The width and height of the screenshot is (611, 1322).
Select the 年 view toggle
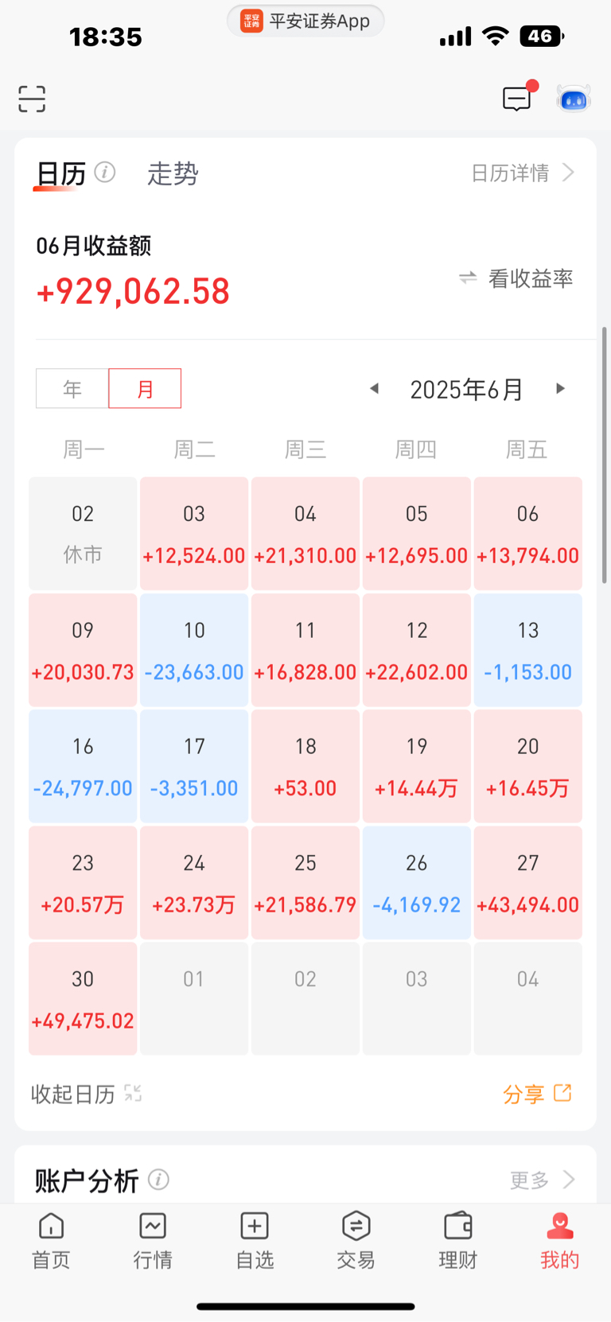pos(72,388)
